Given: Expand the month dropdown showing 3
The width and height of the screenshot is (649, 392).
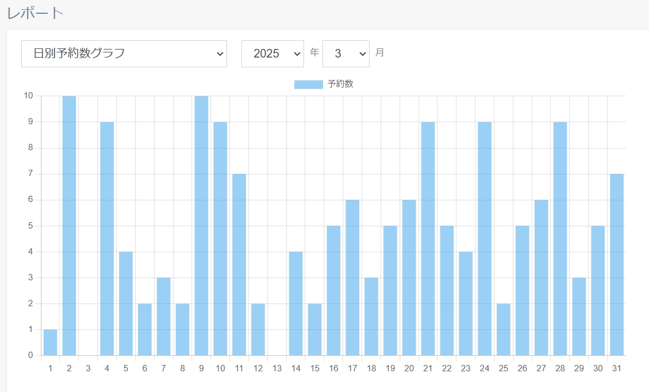Looking at the screenshot, I should coord(345,54).
